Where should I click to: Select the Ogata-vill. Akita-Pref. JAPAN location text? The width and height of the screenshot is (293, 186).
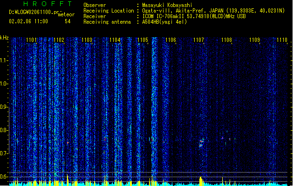point(213,11)
